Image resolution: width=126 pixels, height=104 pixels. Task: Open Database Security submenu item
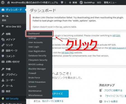pos(37,56)
